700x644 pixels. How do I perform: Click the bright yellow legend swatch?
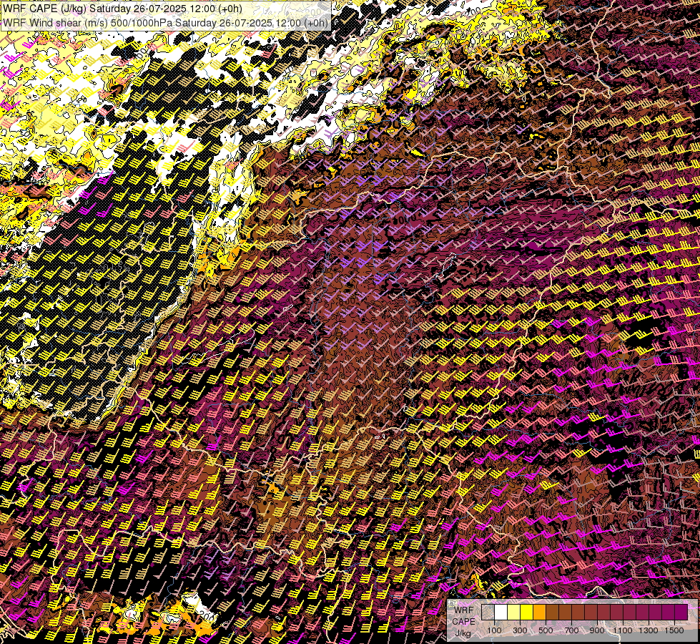coord(527,612)
